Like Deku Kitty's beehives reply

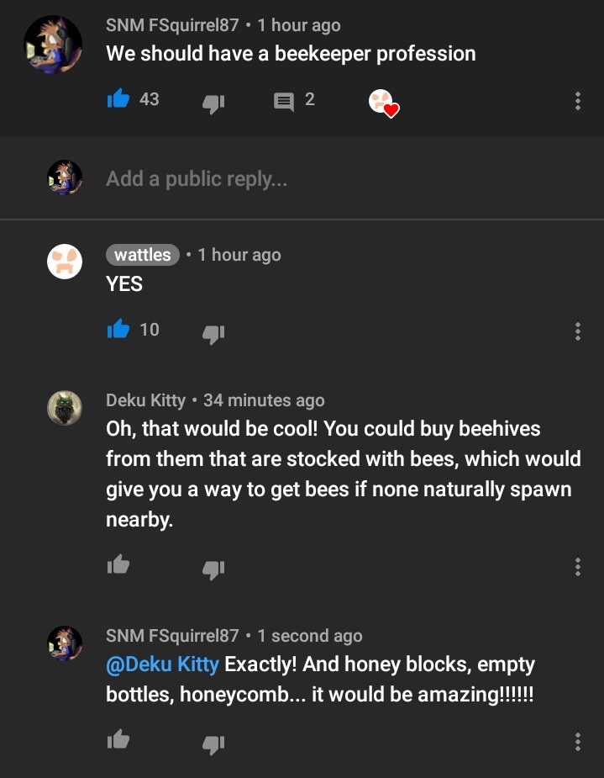(x=118, y=564)
